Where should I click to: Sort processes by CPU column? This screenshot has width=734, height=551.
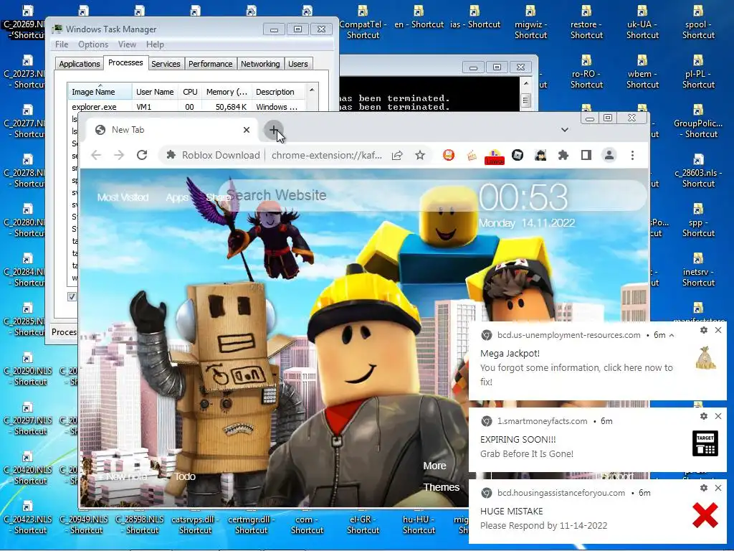(190, 92)
